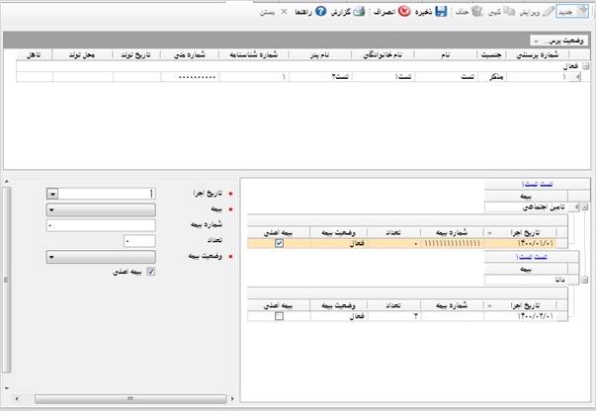Click تاریخ تولد column header
The image size is (596, 411).
click(x=136, y=54)
